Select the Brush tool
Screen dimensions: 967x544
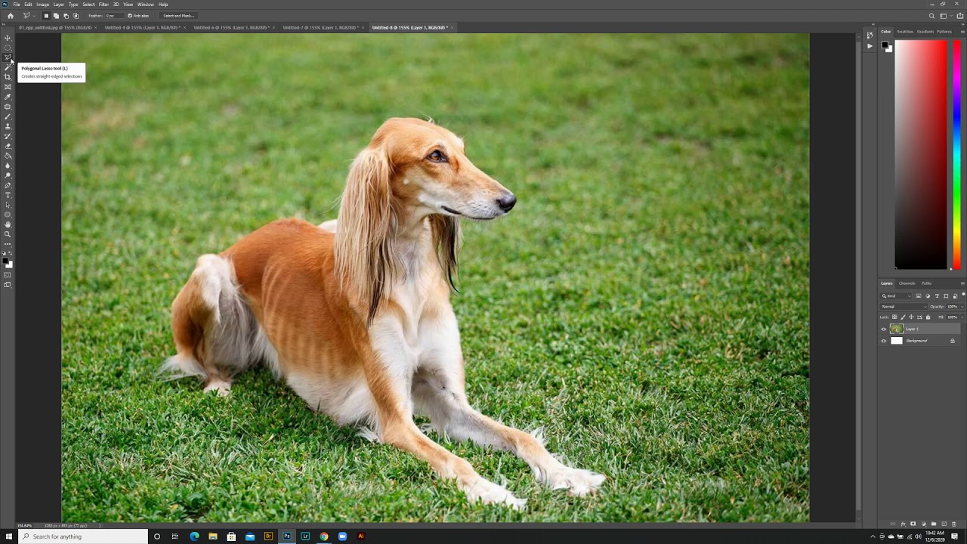pyautogui.click(x=8, y=116)
